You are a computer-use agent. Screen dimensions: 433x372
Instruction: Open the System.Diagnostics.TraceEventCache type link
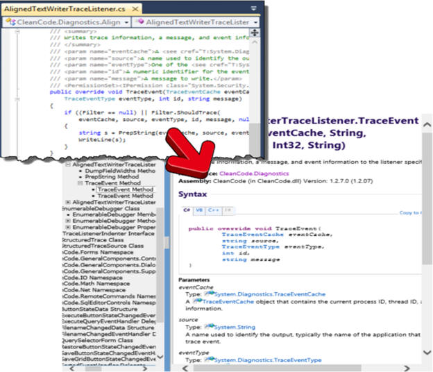[x=270, y=294]
